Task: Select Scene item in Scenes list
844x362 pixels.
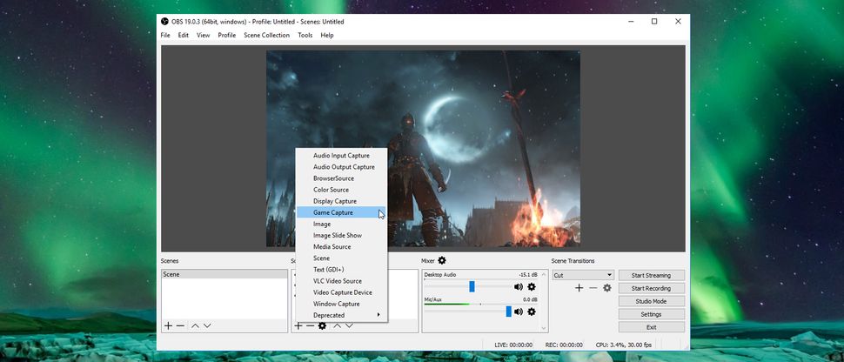Action: pyautogui.click(x=224, y=274)
